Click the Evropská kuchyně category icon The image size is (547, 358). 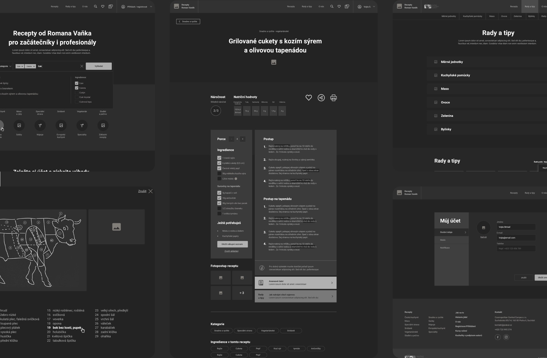coord(61,125)
